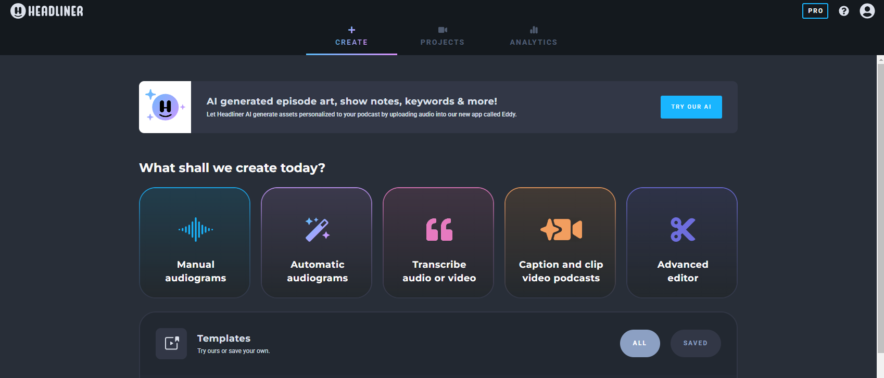Click the PRO badge button
The width and height of the screenshot is (884, 378).
click(x=815, y=11)
